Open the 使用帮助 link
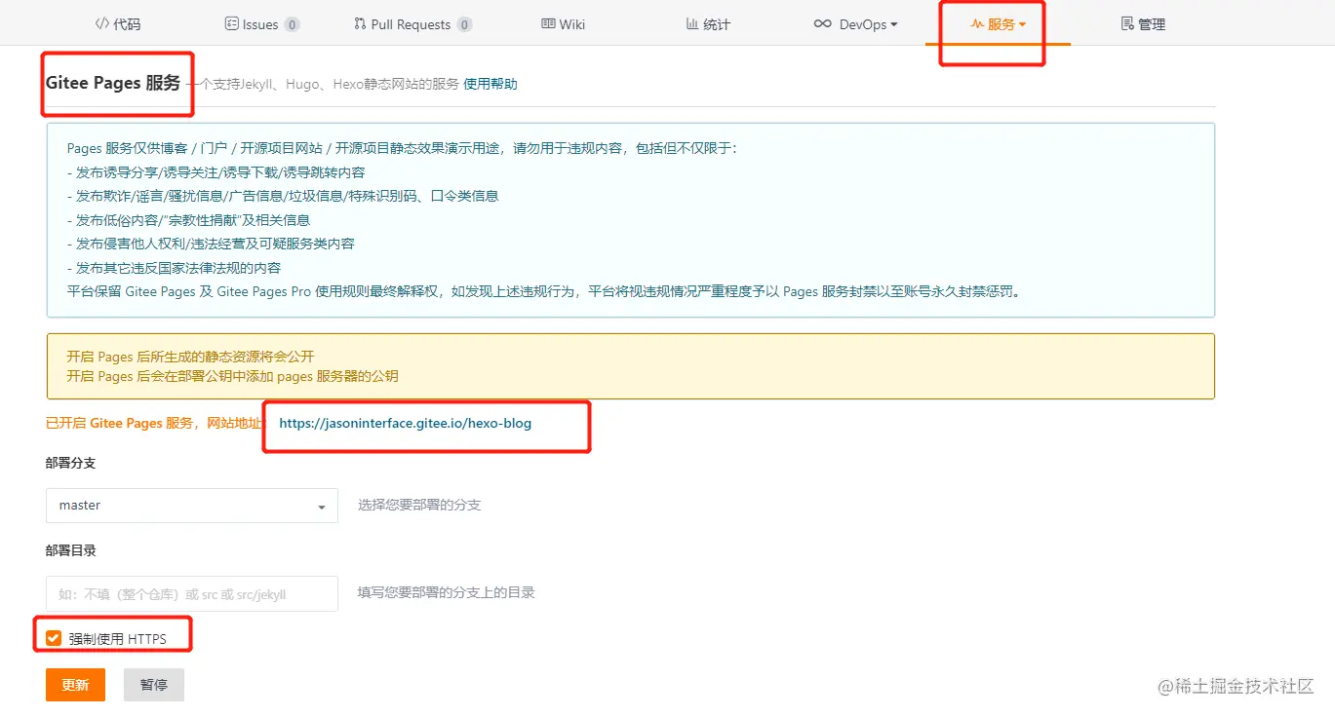The width and height of the screenshot is (1335, 717). [491, 84]
